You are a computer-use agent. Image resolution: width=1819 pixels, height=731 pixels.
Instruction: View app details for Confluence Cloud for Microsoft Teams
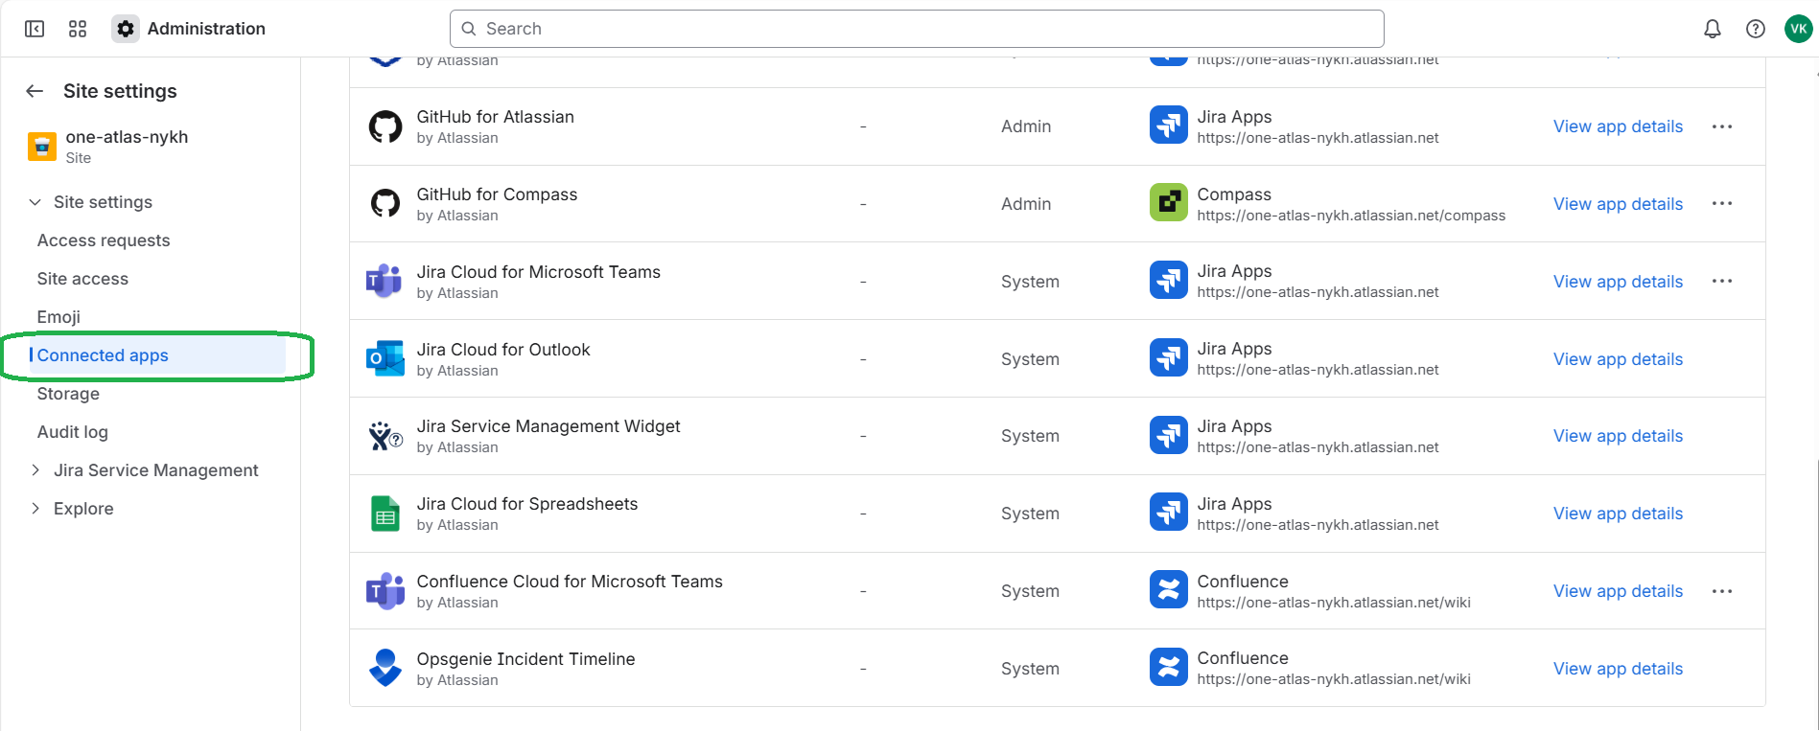[1618, 591]
